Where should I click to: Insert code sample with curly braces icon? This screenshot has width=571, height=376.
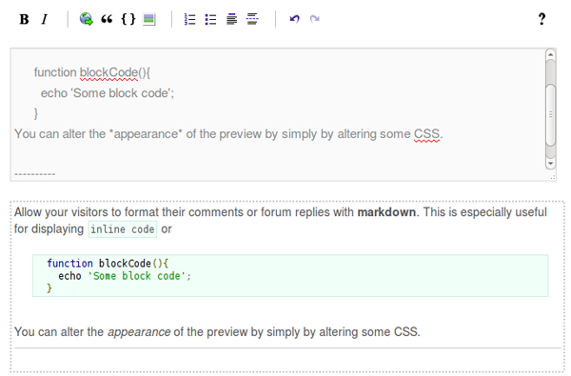[128, 19]
